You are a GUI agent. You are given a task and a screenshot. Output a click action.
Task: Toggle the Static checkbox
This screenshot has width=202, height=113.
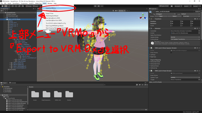194,12
